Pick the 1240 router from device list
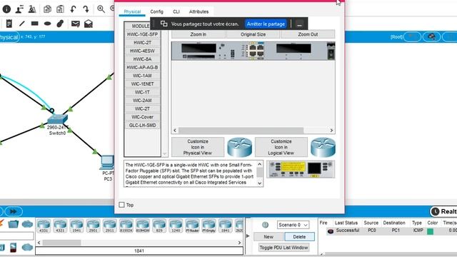Image resolution: width=457 pixels, height=257 pixels. point(176,226)
